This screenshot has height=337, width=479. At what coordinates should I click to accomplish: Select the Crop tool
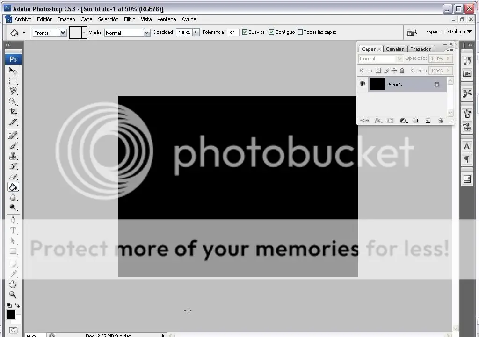[x=13, y=112]
